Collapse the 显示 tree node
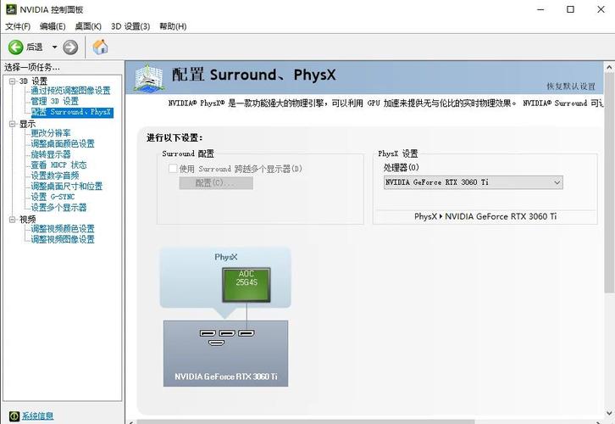This screenshot has height=424, width=615. point(12,124)
